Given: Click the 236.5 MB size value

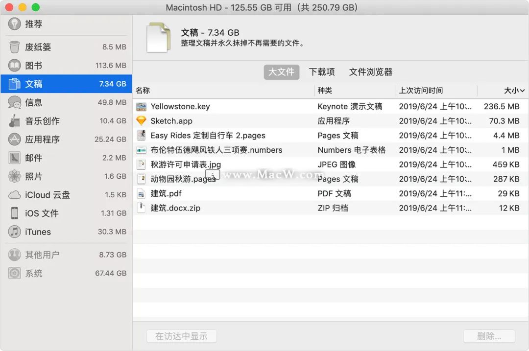Looking at the screenshot, I should point(502,107).
